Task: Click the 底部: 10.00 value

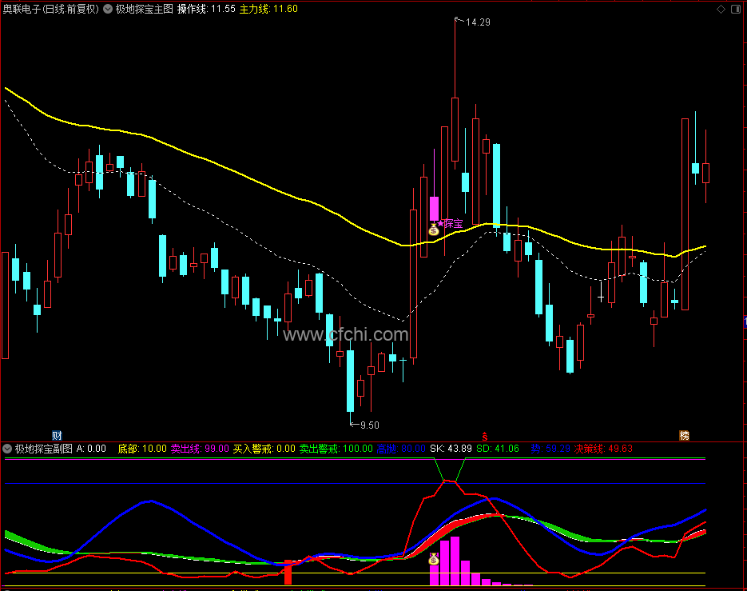Action: tap(142, 449)
